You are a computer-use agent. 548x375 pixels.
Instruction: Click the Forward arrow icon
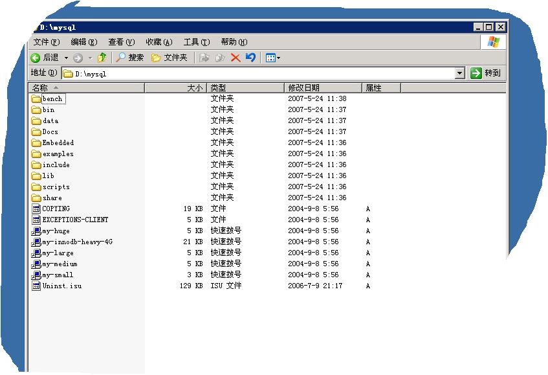78,58
